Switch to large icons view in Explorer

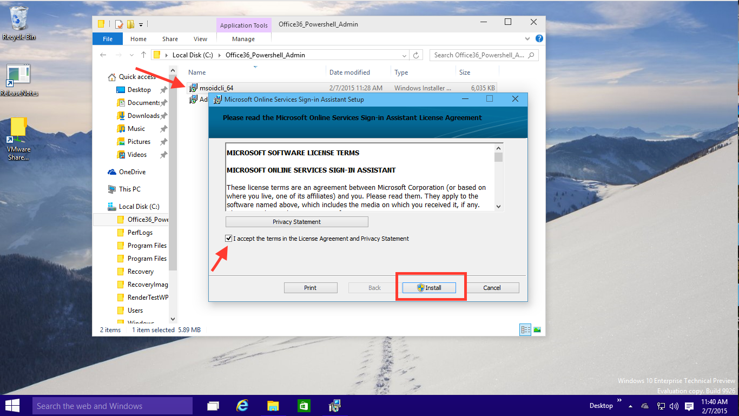click(537, 329)
